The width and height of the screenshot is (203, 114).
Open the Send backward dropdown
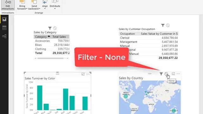point(34,5)
